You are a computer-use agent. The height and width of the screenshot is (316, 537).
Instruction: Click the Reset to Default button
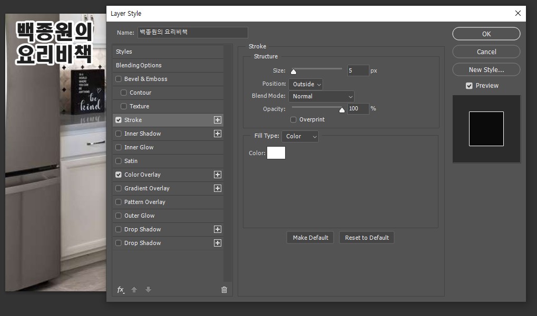(367, 238)
